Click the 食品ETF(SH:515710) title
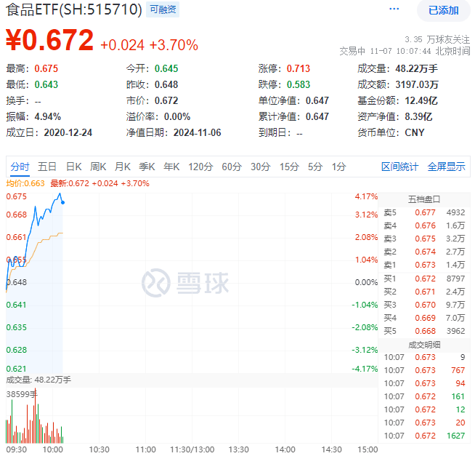This screenshot has height=456, width=475. [74, 9]
